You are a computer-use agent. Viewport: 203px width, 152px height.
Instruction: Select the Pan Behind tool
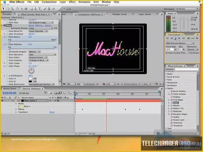pos(26,9)
